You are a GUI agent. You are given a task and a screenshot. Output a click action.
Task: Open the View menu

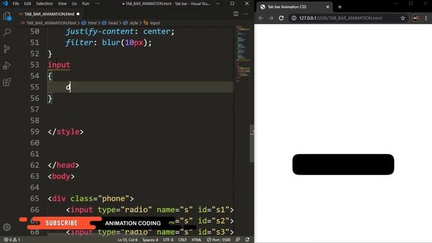[62, 3]
